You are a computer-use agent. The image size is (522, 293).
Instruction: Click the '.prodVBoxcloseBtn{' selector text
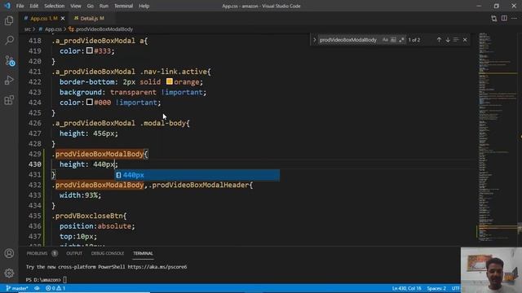89,216
